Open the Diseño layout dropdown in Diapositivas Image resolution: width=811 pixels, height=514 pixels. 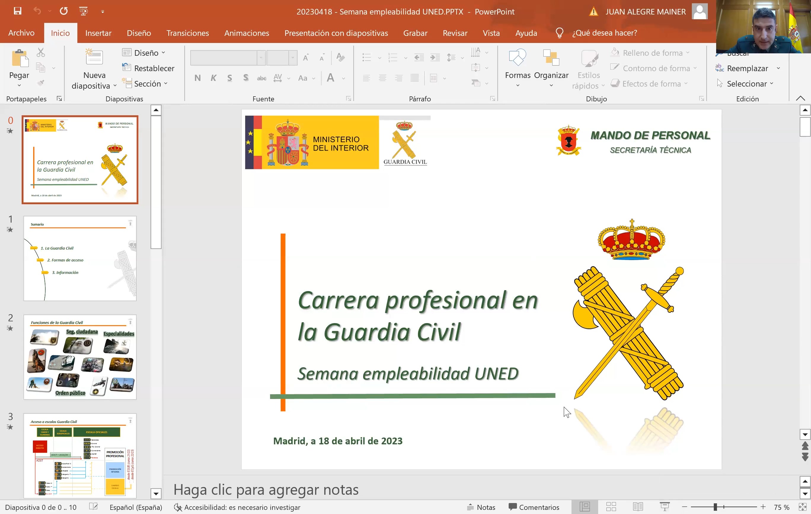click(x=144, y=52)
